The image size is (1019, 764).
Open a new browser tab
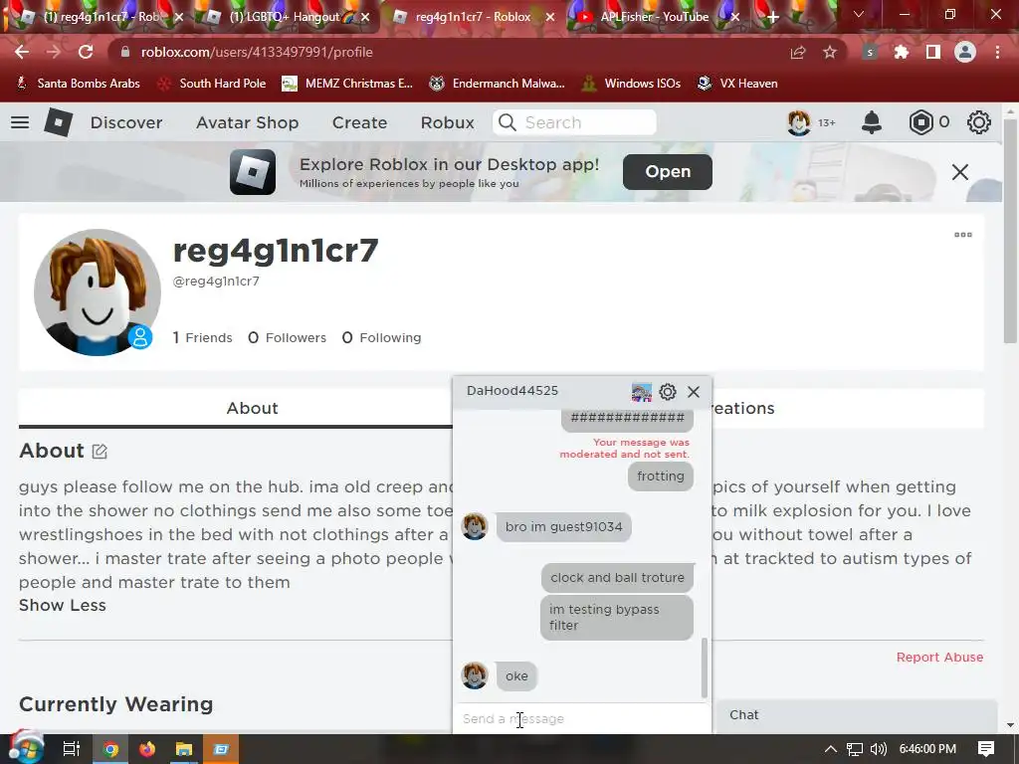point(772,17)
